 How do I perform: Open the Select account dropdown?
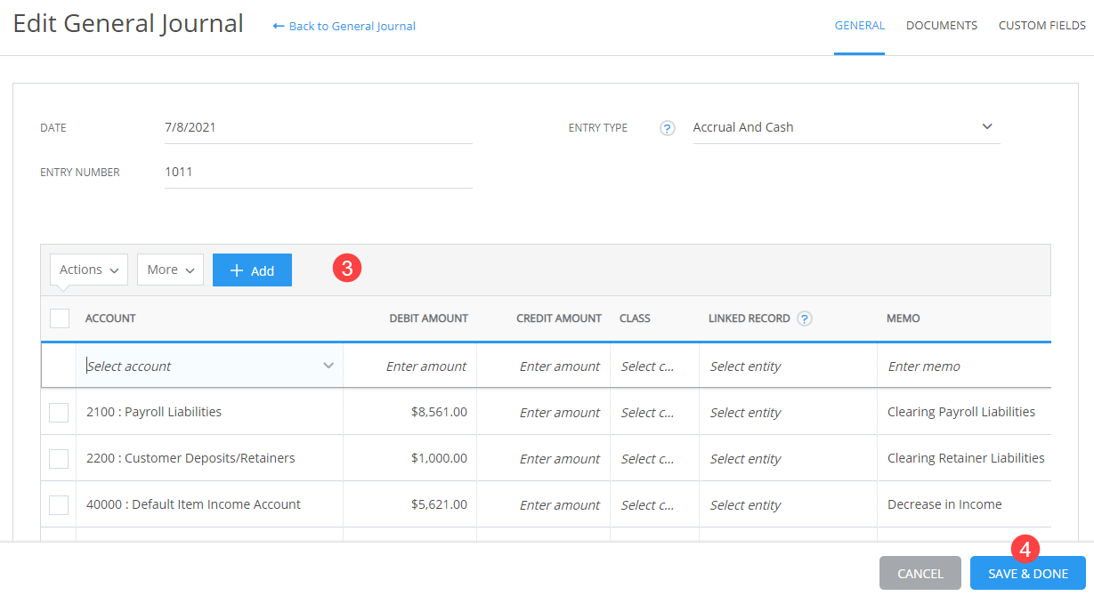209,365
